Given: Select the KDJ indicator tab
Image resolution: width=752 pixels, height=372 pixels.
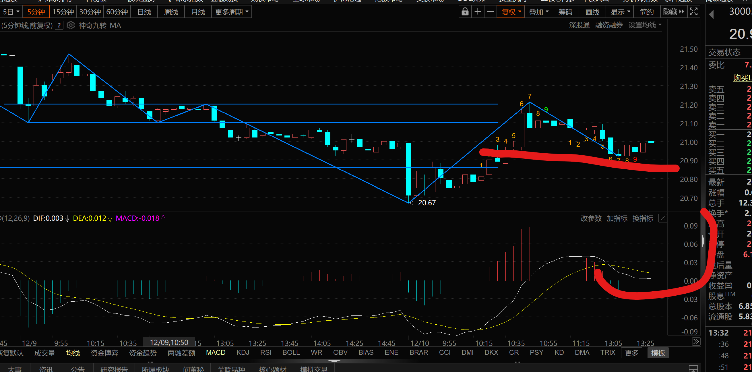Looking at the screenshot, I should pyautogui.click(x=243, y=352).
